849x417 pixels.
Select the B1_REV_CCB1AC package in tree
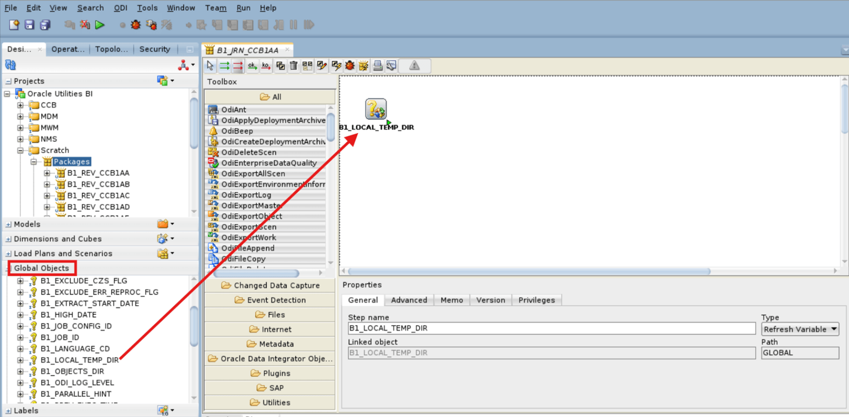pyautogui.click(x=98, y=196)
